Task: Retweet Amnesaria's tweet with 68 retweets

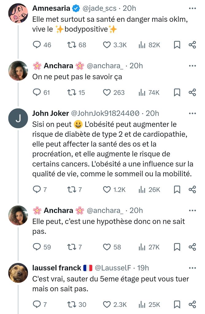Action: click(x=72, y=45)
